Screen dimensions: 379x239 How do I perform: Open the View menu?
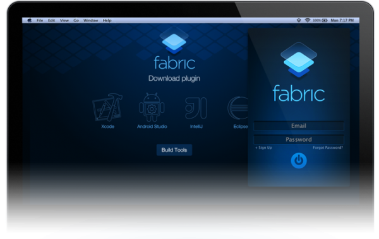(64, 20)
